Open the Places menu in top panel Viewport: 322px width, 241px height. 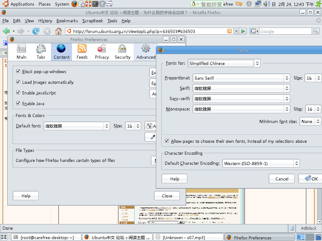44,4
